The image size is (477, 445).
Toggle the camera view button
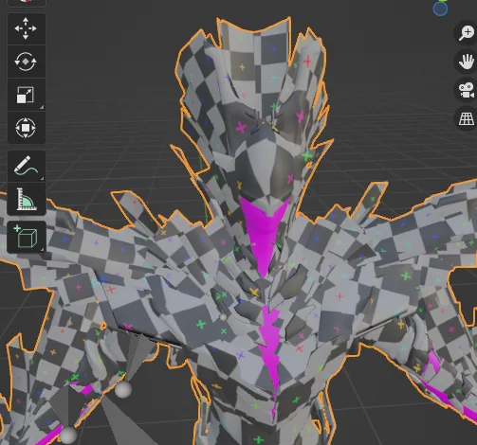[x=467, y=90]
